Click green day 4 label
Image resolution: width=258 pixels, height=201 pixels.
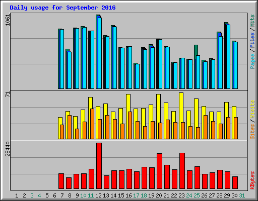39,195
